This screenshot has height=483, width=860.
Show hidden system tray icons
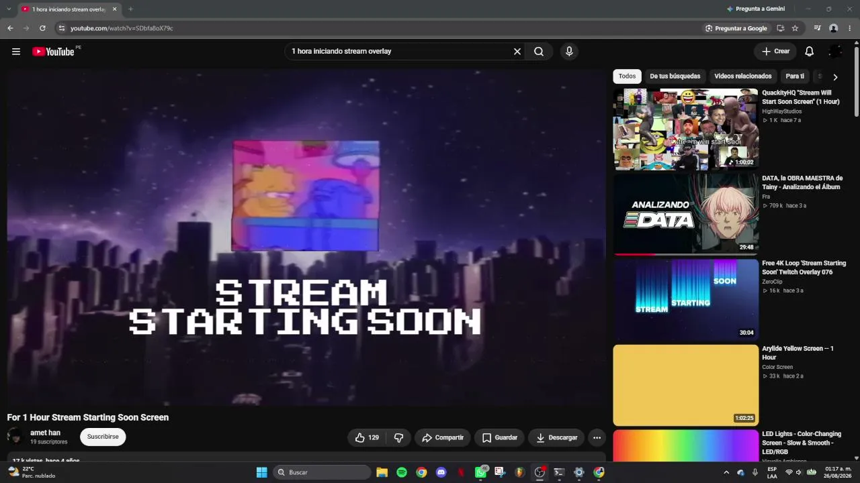pos(726,472)
